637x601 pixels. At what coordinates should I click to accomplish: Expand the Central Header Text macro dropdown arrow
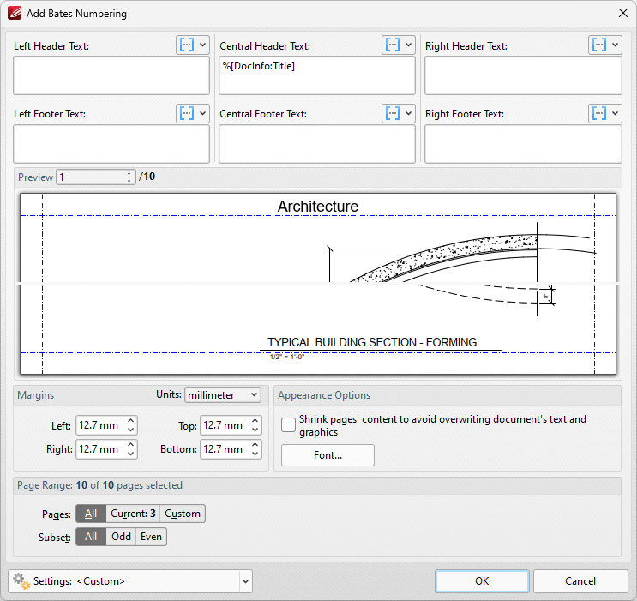409,45
